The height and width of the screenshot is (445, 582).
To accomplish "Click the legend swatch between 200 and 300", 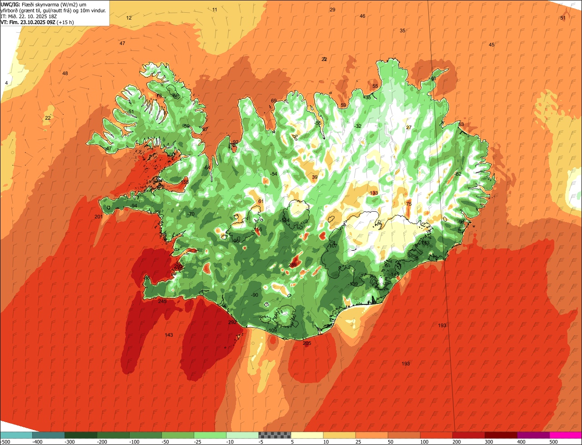I will click(x=469, y=435).
